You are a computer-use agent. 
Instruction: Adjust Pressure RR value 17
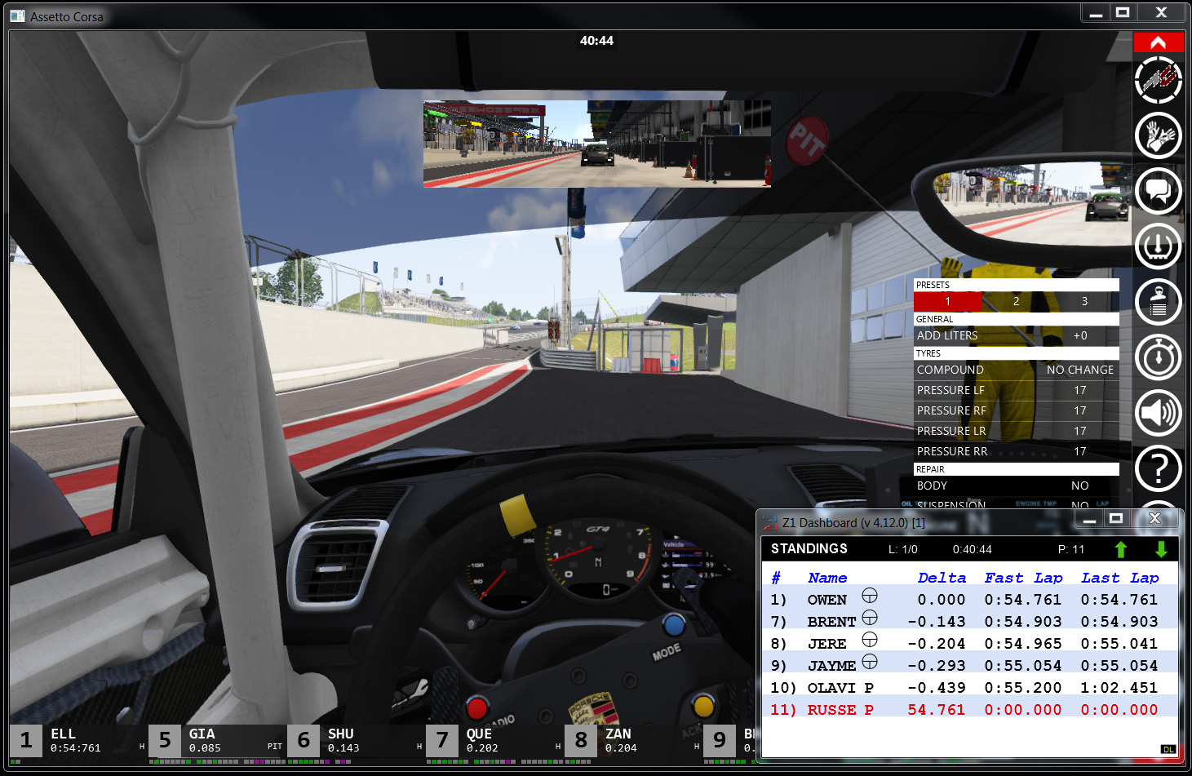tap(1079, 451)
